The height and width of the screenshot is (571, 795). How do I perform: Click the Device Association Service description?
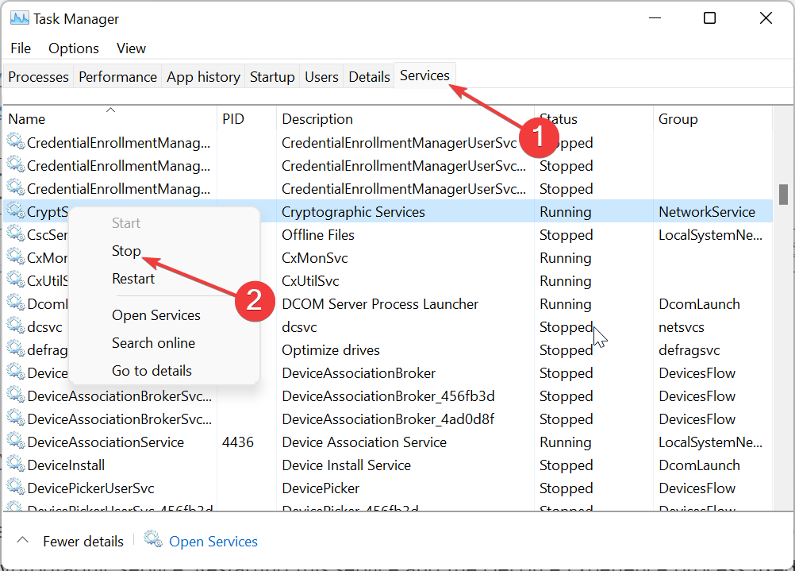[364, 442]
